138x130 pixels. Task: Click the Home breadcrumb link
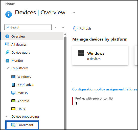click(10, 4)
